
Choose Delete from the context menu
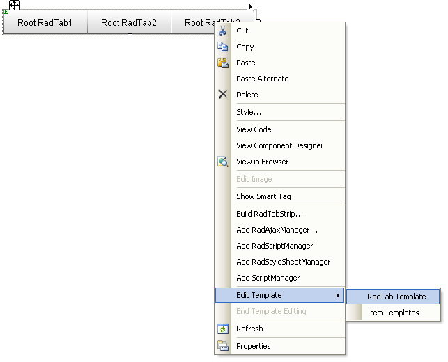(279, 95)
